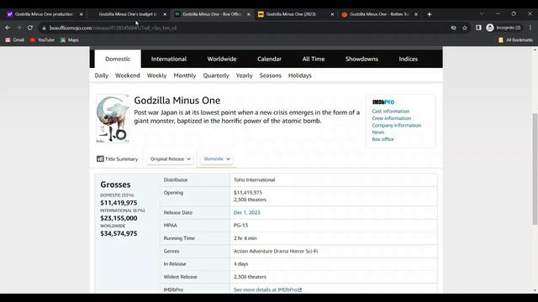Image resolution: width=538 pixels, height=302 pixels.
Task: Close the Box Office Mojo tab
Action: tap(249, 14)
